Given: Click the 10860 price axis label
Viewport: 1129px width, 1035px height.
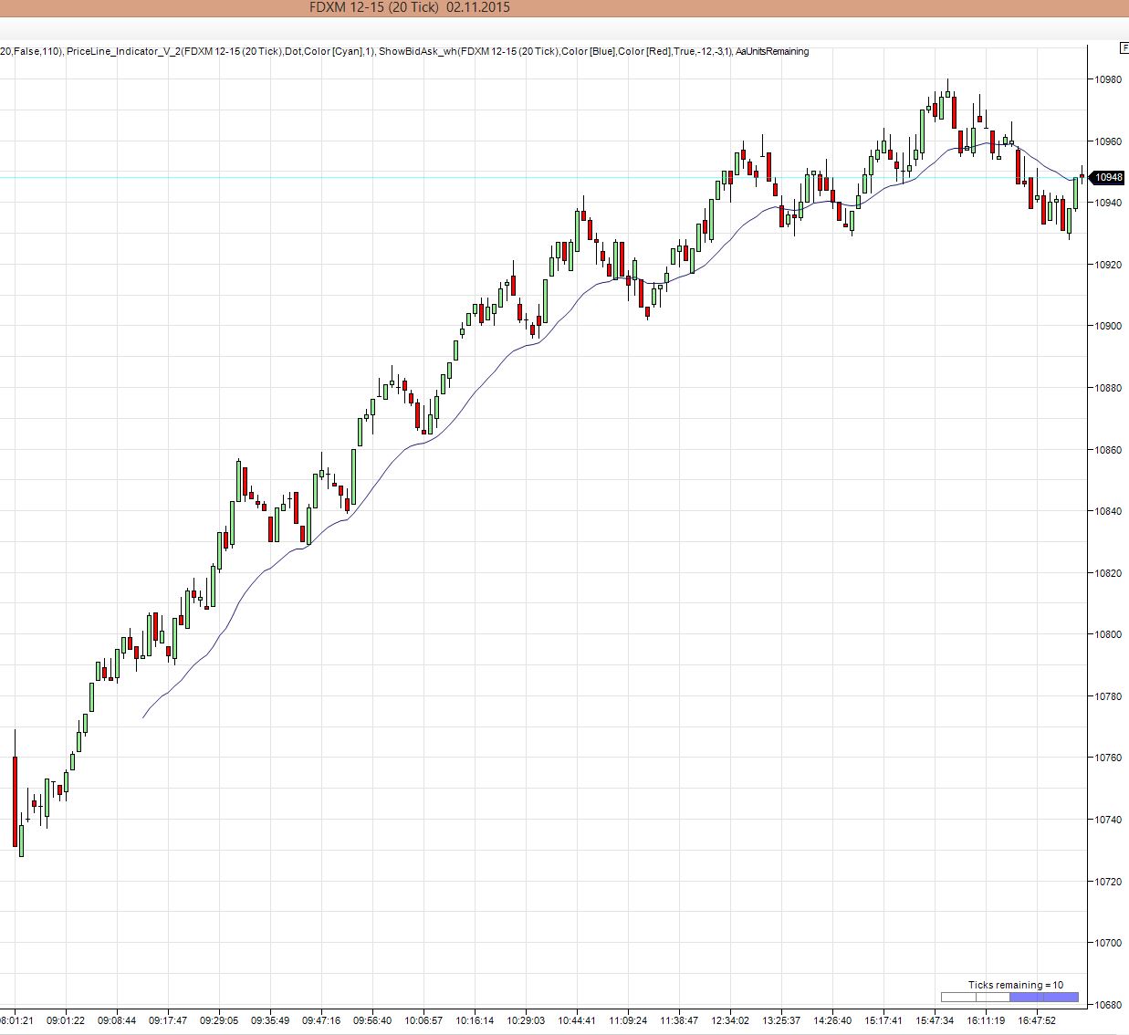Looking at the screenshot, I should (x=1108, y=450).
